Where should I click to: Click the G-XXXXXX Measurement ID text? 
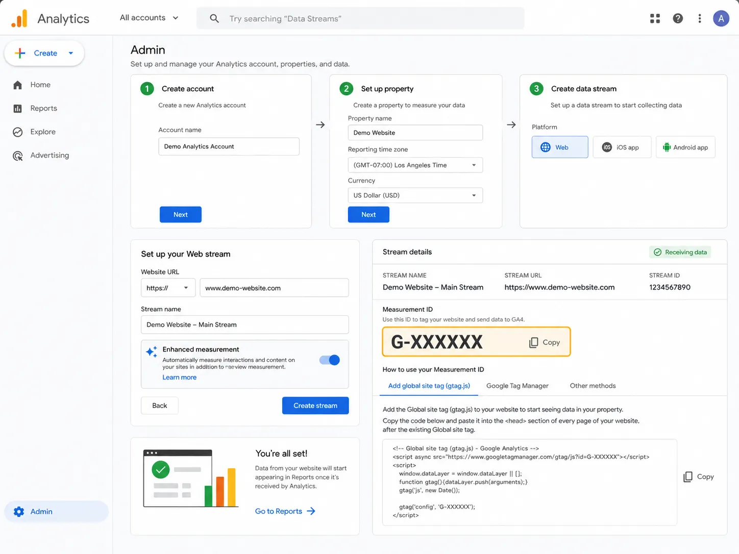[x=437, y=342]
